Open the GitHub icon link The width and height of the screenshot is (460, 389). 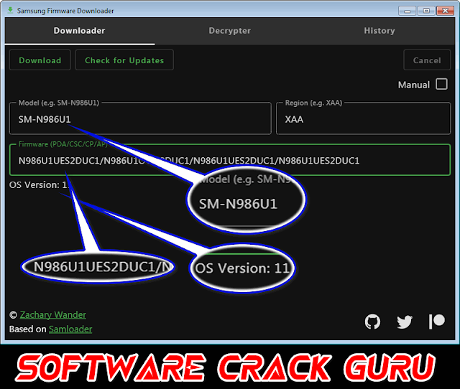(372, 322)
